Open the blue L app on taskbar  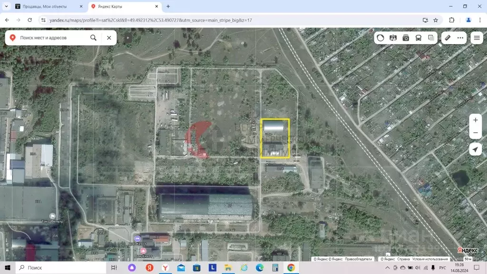pos(213,267)
